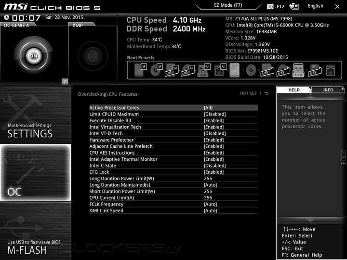Screen dimensions: 347x260
Task: Toggle Execute Disable Bit setting
Action: [173, 120]
